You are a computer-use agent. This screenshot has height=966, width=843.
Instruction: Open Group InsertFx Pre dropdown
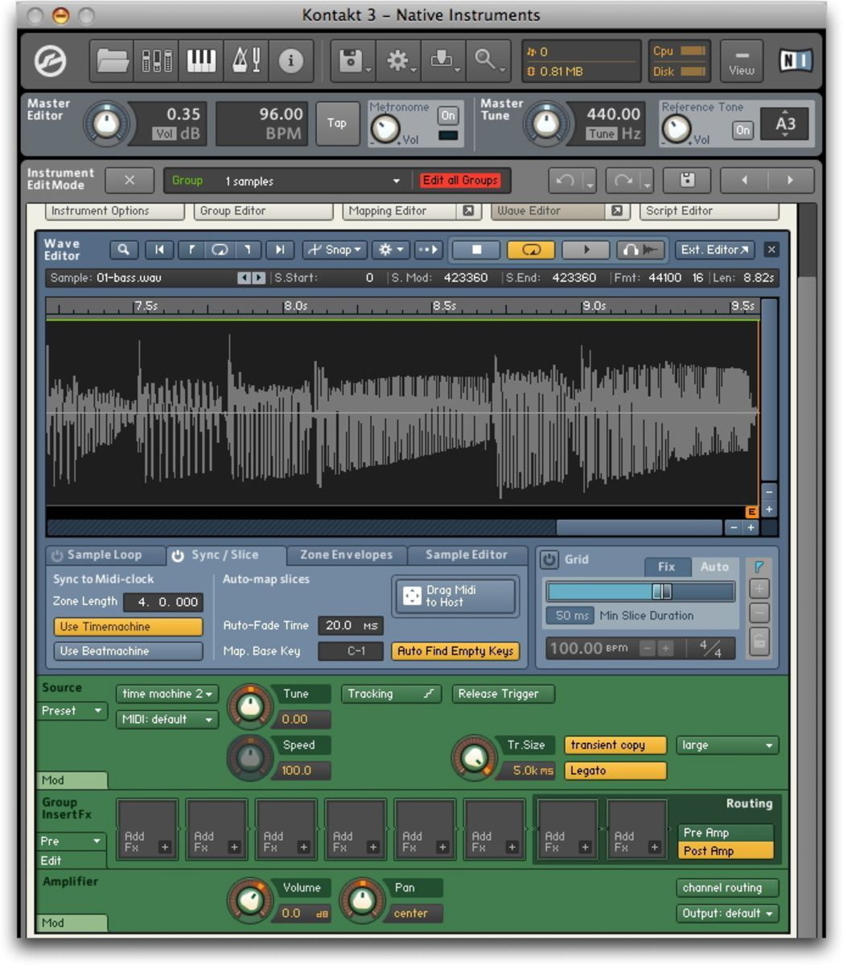tap(73, 840)
